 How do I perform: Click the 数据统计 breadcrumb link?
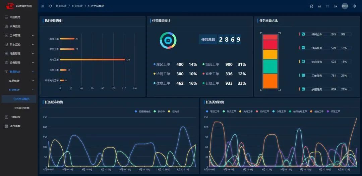[x=61, y=6]
